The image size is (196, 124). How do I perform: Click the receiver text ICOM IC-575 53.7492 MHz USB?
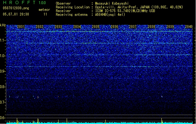coord(125,11)
